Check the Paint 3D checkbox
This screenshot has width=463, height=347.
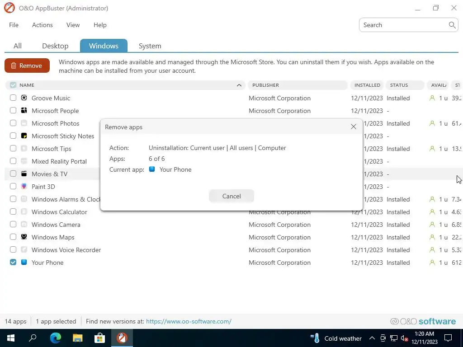(13, 186)
